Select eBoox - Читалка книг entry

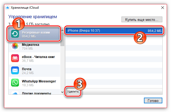34,58
